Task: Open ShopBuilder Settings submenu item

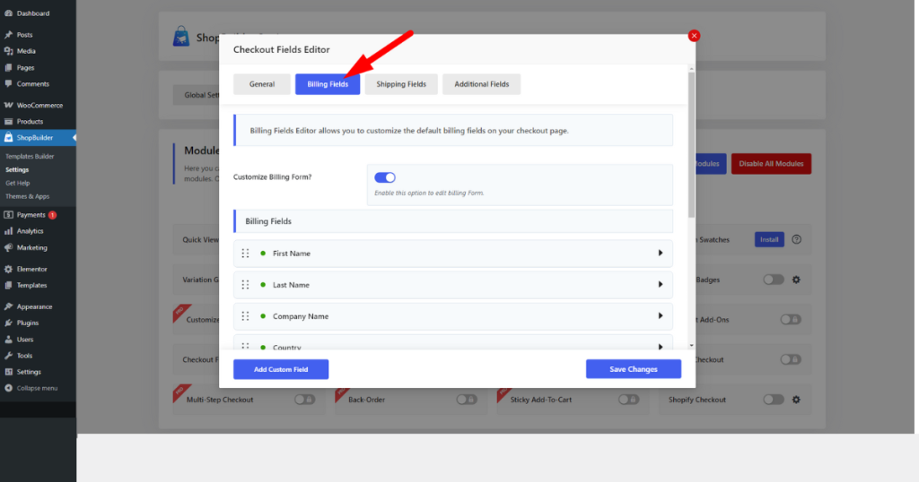Action: click(x=17, y=169)
